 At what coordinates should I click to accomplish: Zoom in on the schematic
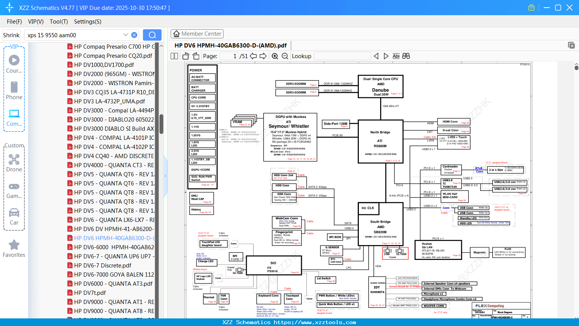click(275, 56)
